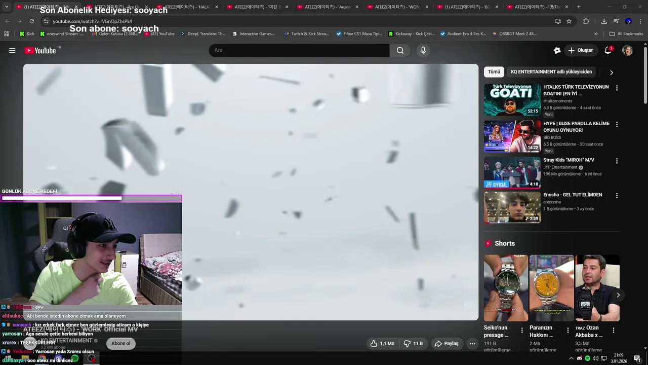Viewport: 648px width, 365px height.
Task: Switch to ATEEZ 'Answer' browser tab
Action: (x=327, y=7)
